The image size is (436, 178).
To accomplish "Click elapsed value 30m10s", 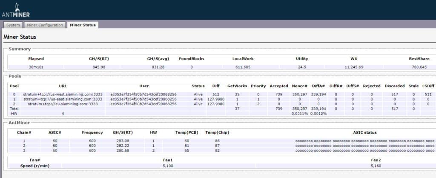I will (x=36, y=67).
